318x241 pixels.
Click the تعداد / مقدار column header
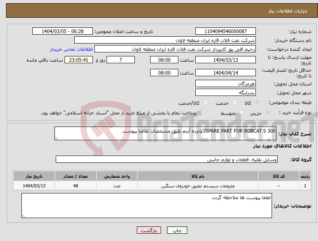point(75,176)
